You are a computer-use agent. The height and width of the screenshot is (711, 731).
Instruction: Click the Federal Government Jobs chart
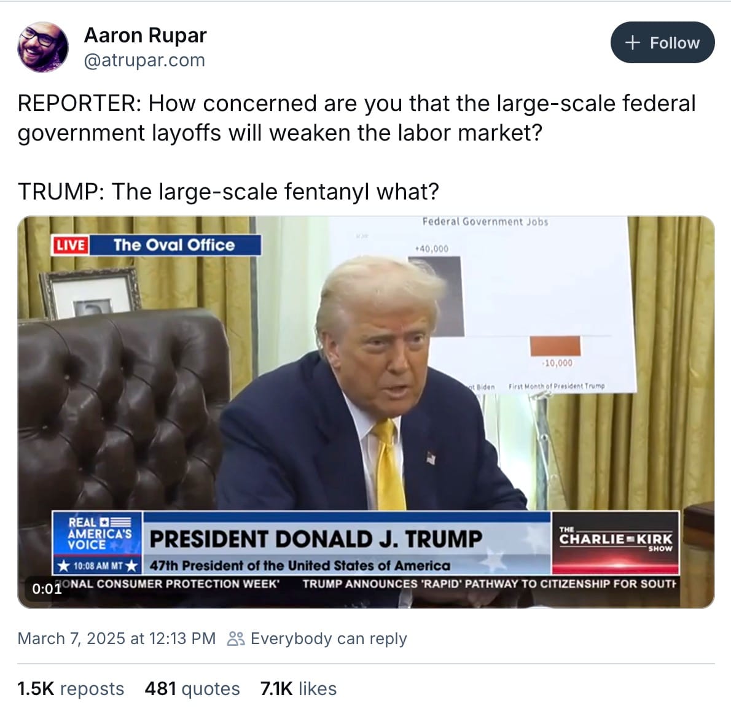(x=485, y=303)
